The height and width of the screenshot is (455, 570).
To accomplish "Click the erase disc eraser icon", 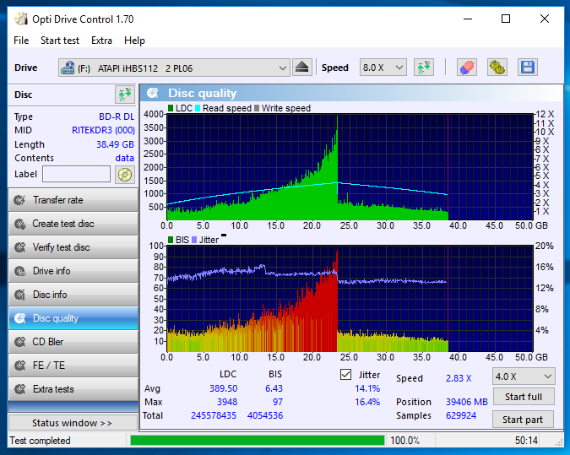I will pos(467,68).
